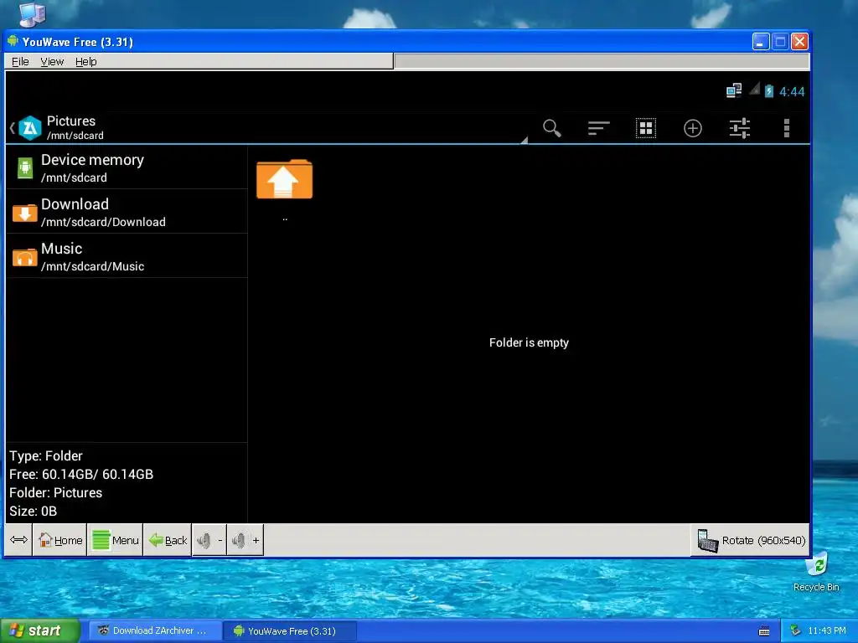Raise the volume with speaker plus button
Screen dimensions: 858x643
point(246,540)
